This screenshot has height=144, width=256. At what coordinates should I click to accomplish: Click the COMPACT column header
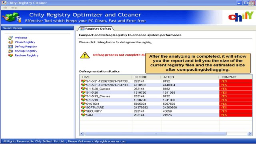236,77
